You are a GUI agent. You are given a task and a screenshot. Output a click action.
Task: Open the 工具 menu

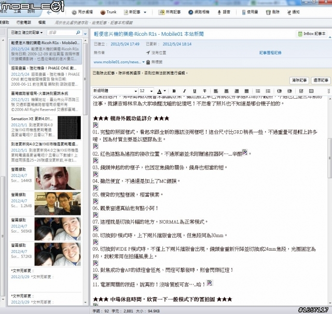17,11
